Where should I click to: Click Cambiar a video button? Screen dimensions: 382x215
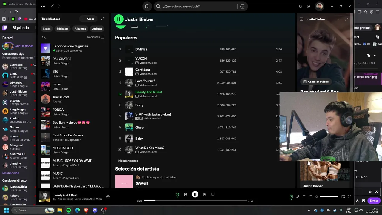pyautogui.click(x=316, y=82)
